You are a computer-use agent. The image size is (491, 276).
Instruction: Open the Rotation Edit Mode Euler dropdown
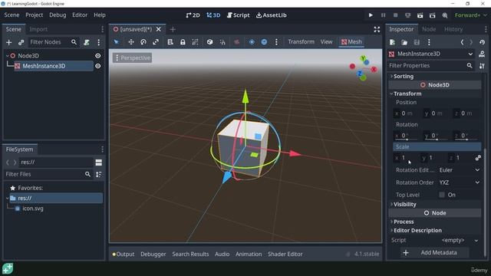[x=459, y=170]
